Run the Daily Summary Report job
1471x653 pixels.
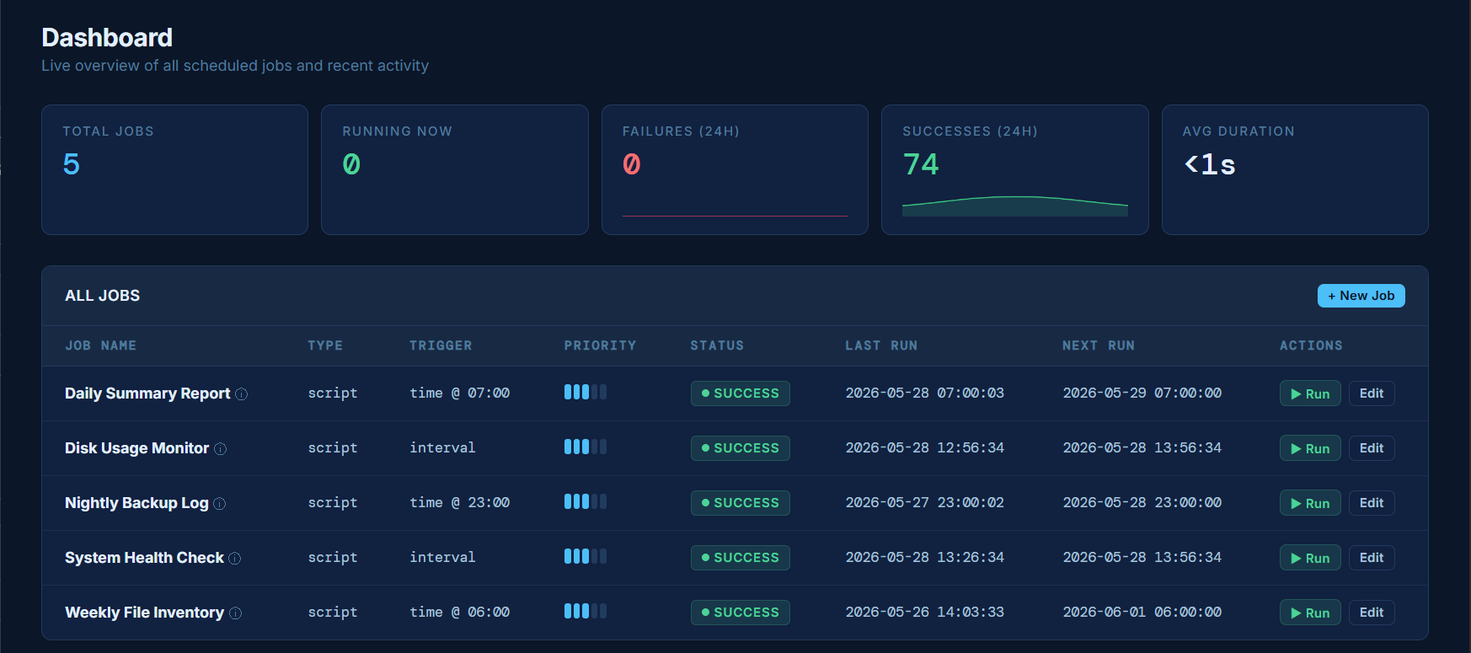[1310, 393]
